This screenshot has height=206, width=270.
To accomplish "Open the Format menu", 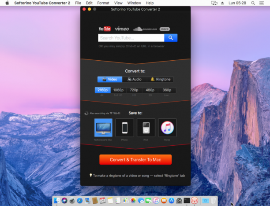I will coord(103,3).
